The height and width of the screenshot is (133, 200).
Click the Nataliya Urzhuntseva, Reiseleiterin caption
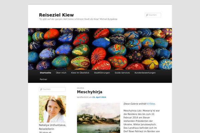(52, 127)
